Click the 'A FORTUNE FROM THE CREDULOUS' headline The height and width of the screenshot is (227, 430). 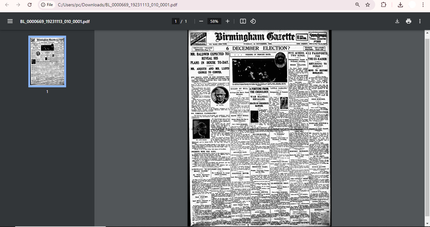click(x=259, y=91)
